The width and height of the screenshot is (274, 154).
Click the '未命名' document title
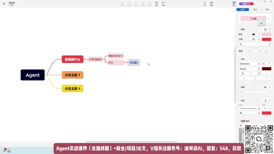coord(12,3)
